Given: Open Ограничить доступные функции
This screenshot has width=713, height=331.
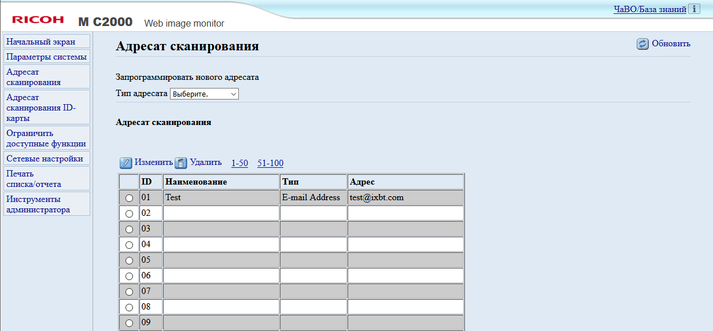Looking at the screenshot, I should pyautogui.click(x=47, y=138).
